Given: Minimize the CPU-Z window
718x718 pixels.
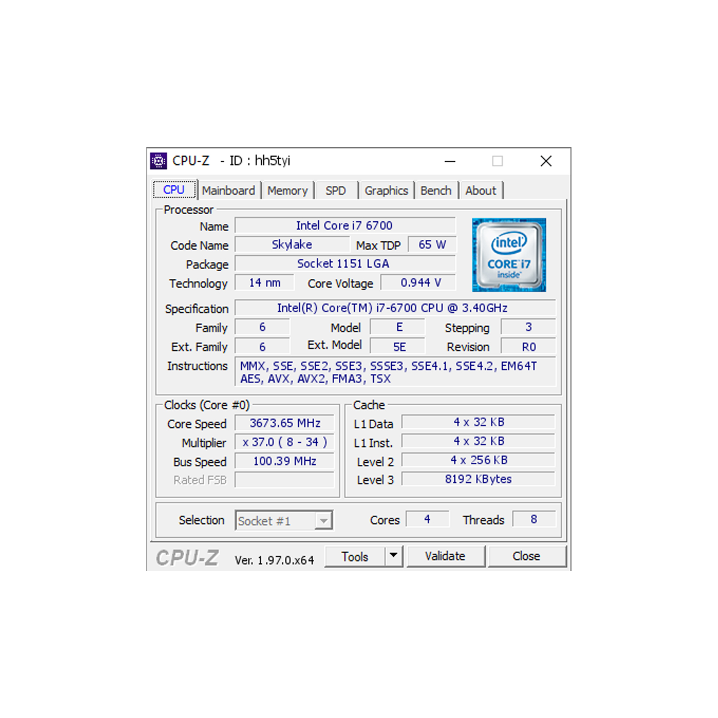Looking at the screenshot, I should (450, 161).
